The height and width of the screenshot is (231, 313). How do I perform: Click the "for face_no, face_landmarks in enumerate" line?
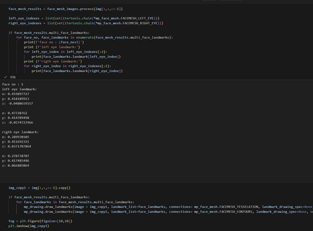pyautogui.click(x=94, y=38)
